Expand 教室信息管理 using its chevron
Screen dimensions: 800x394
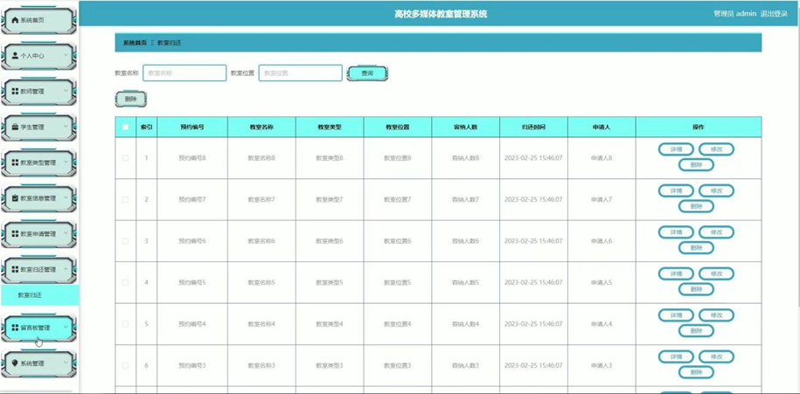click(66, 197)
